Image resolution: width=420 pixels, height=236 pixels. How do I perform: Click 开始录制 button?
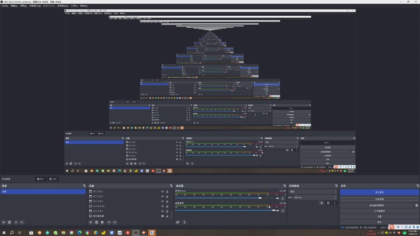379,199
